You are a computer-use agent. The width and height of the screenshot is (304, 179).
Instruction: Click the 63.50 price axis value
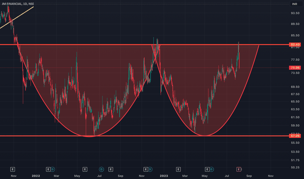tap(295, 109)
